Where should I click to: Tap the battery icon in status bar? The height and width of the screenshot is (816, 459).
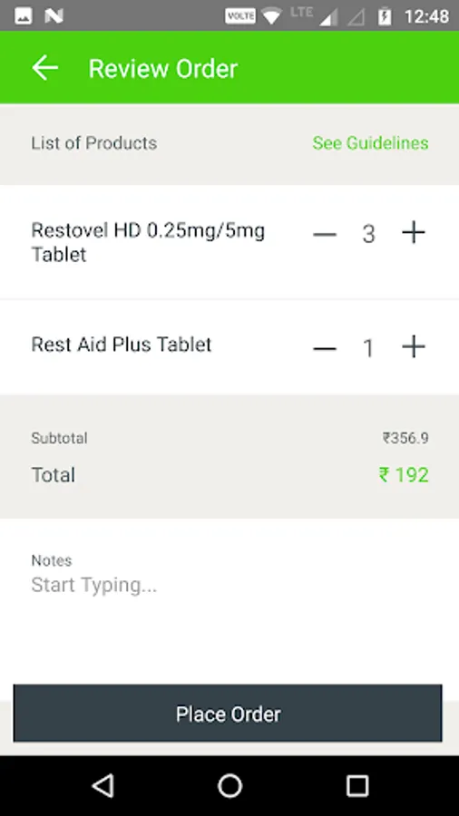(385, 16)
